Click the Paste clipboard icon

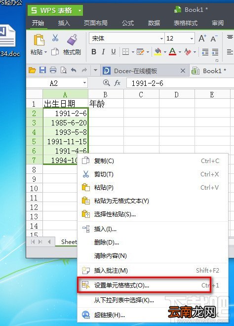(x=39, y=40)
